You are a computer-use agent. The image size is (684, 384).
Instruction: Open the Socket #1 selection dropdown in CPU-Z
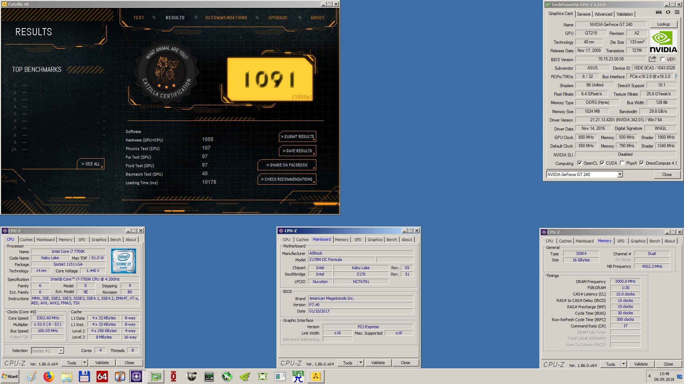pos(61,351)
